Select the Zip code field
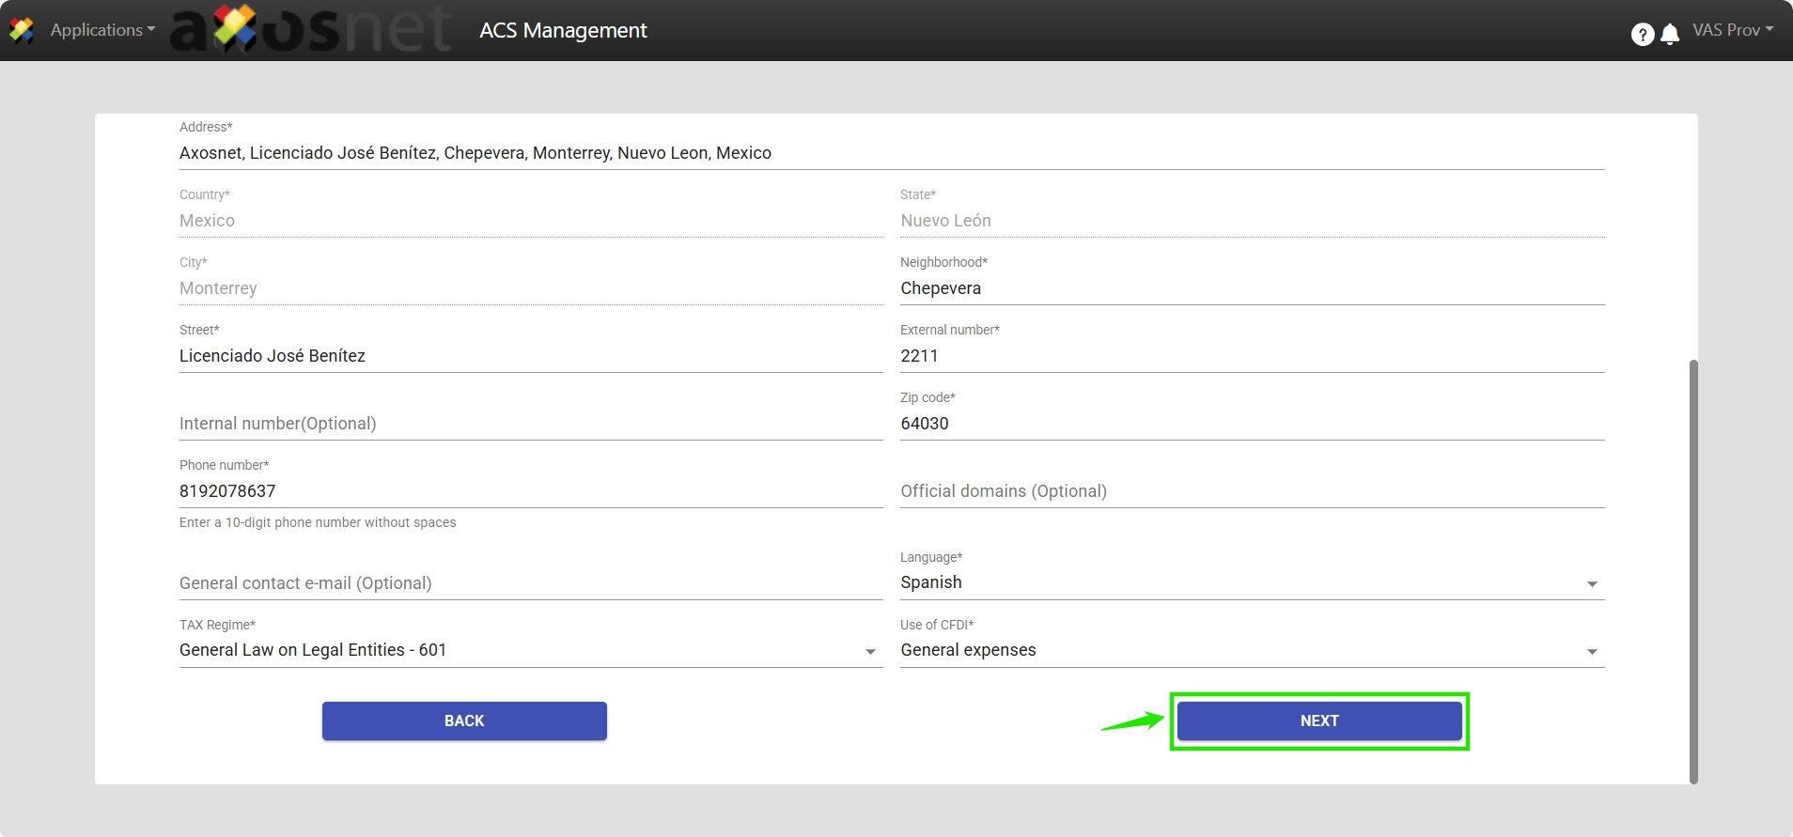Viewport: 1793px width, 837px height. 1251,424
